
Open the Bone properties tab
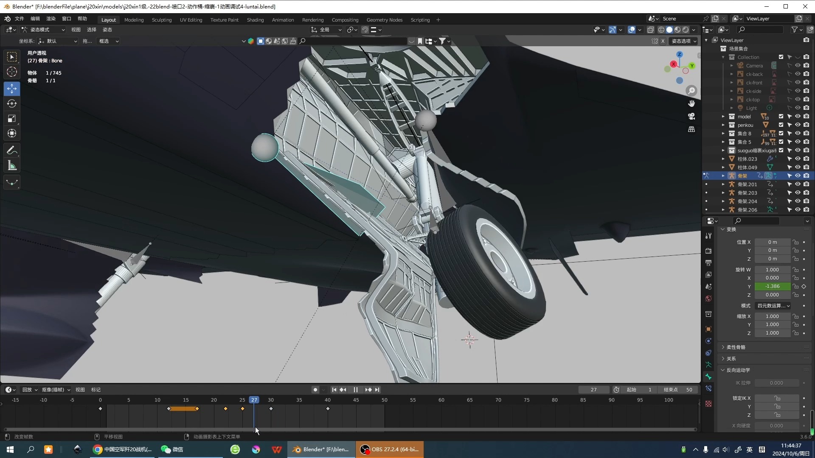(708, 377)
